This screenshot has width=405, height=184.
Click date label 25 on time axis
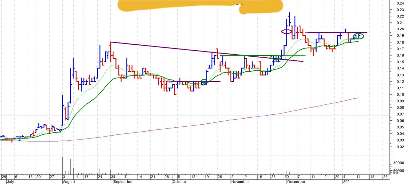coord(385,177)
